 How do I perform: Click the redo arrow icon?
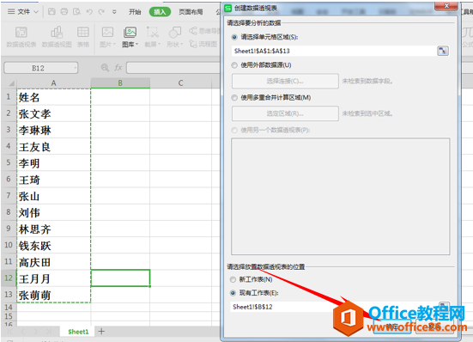tap(101, 12)
